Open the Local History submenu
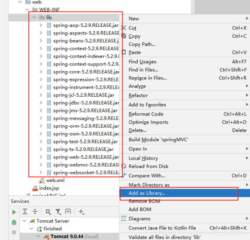Screen dimensions: 250x240 185,158
